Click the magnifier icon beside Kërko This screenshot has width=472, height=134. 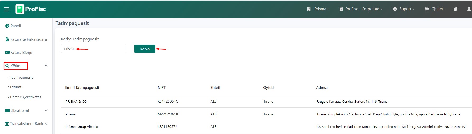click(7, 66)
